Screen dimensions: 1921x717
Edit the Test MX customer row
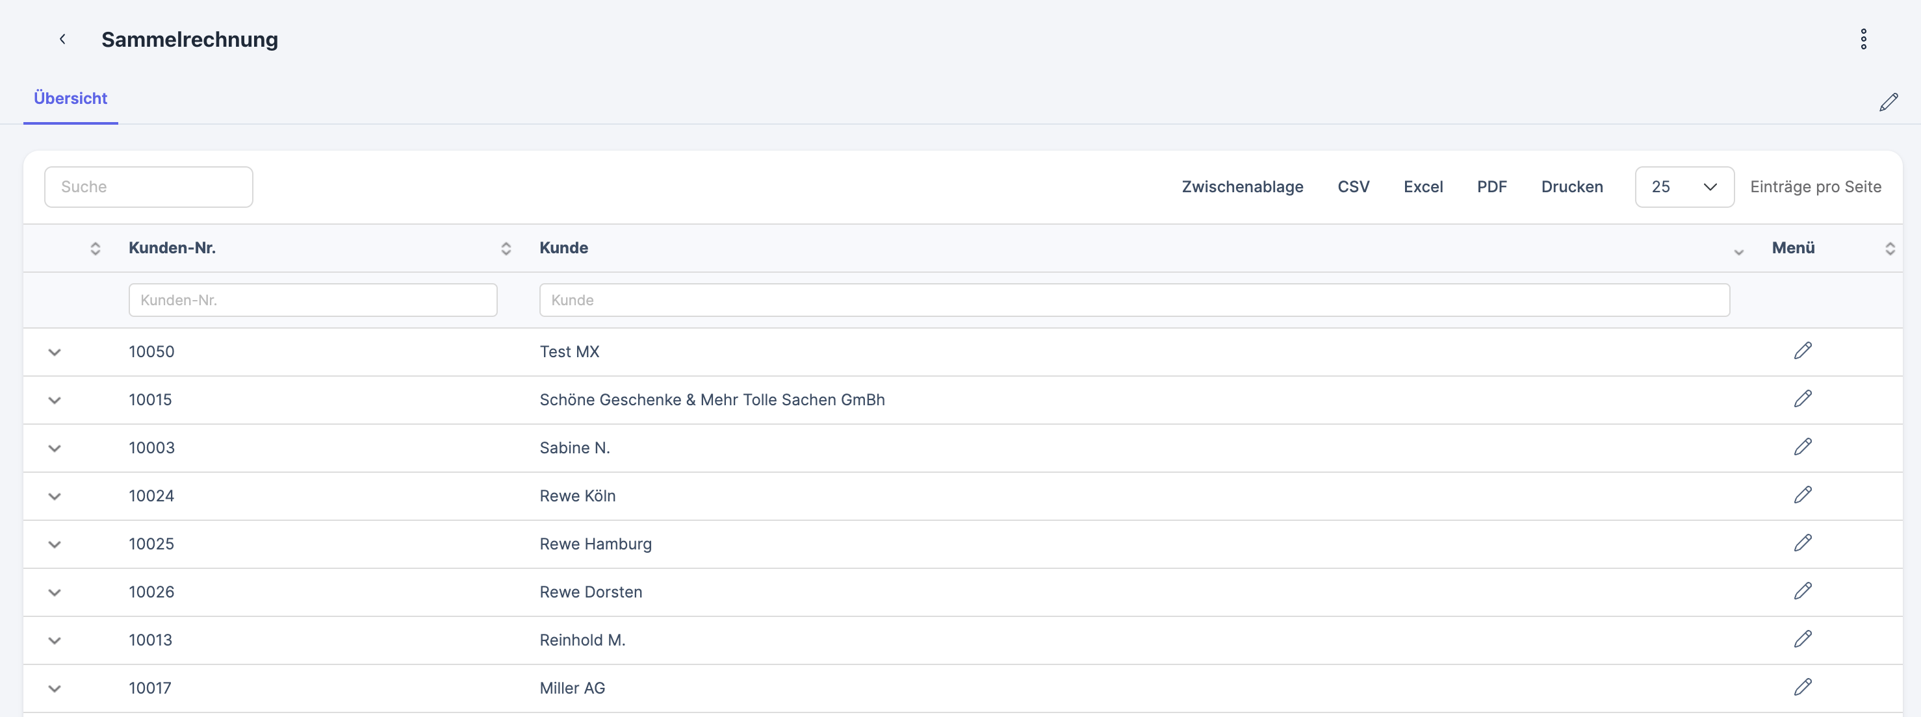1801,351
